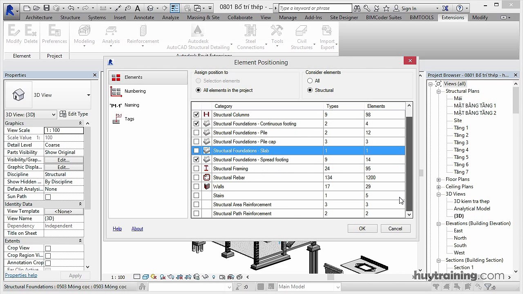
Task: Collapse the 3D Views node in Project Browser
Action: click(x=438, y=194)
